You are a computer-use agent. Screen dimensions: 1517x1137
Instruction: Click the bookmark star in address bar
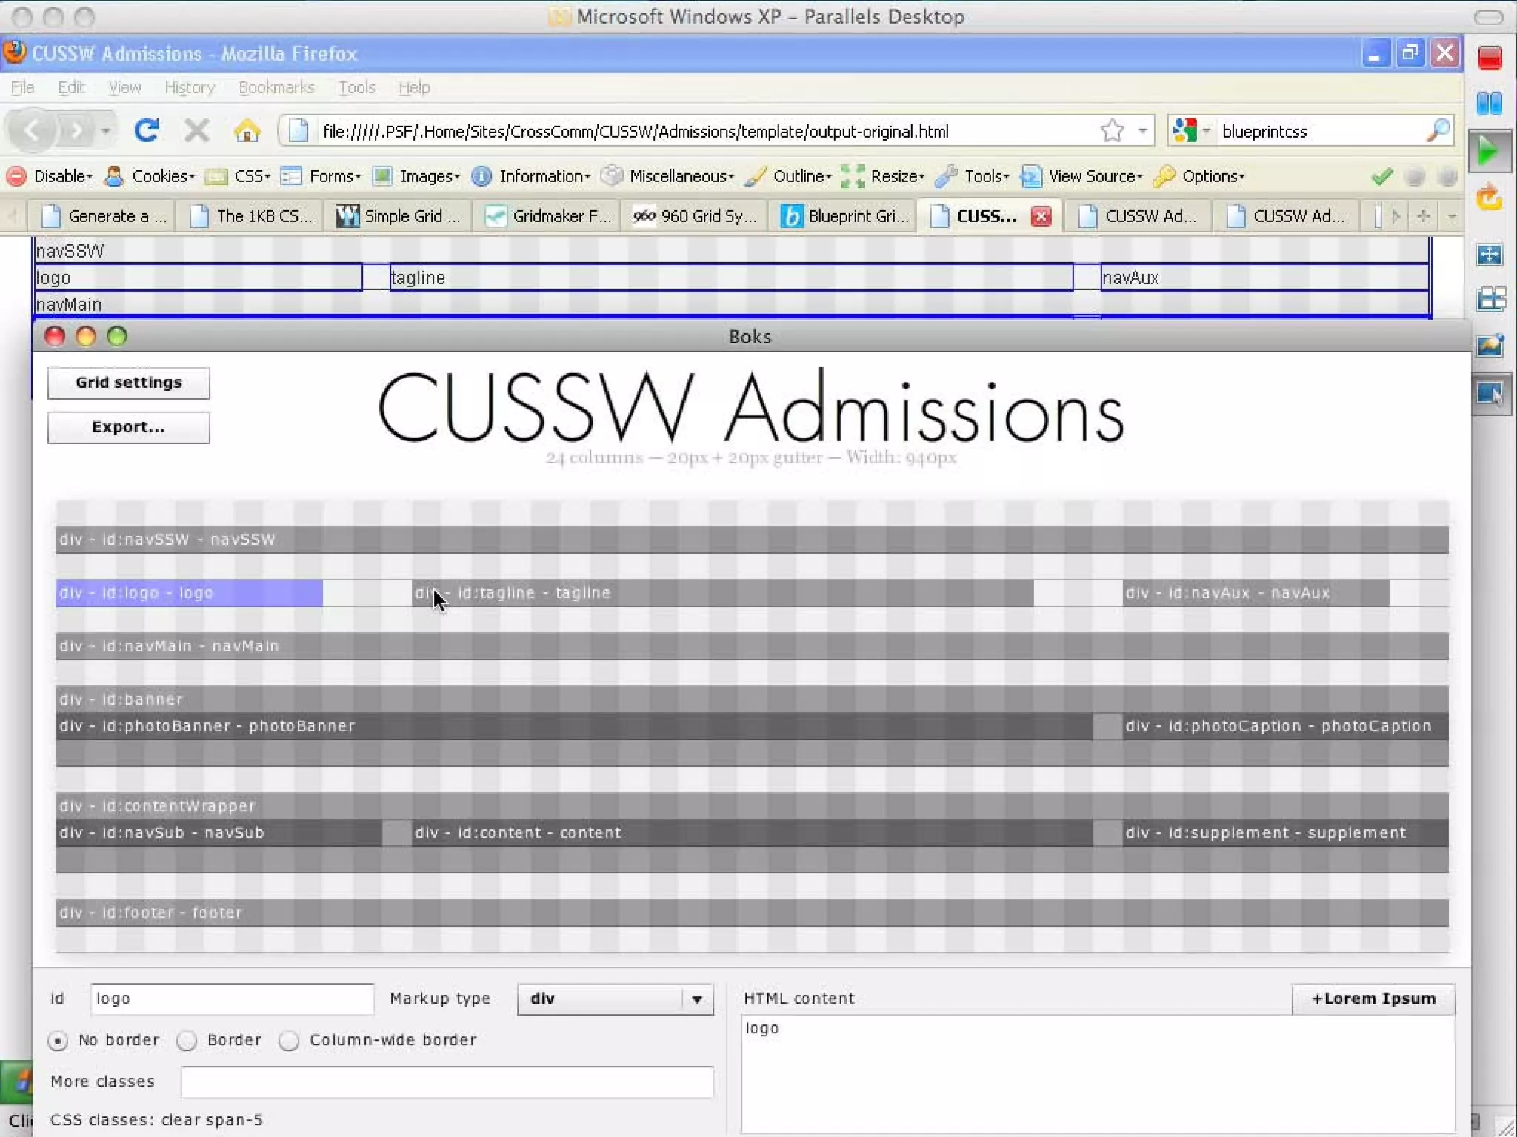1112,131
